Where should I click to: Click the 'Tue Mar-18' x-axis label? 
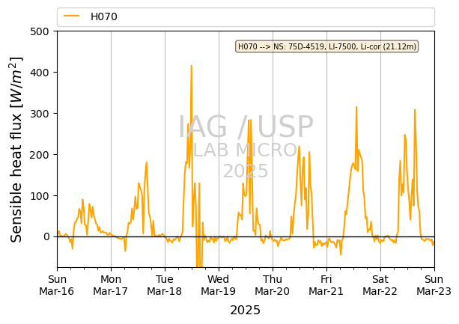(x=165, y=285)
